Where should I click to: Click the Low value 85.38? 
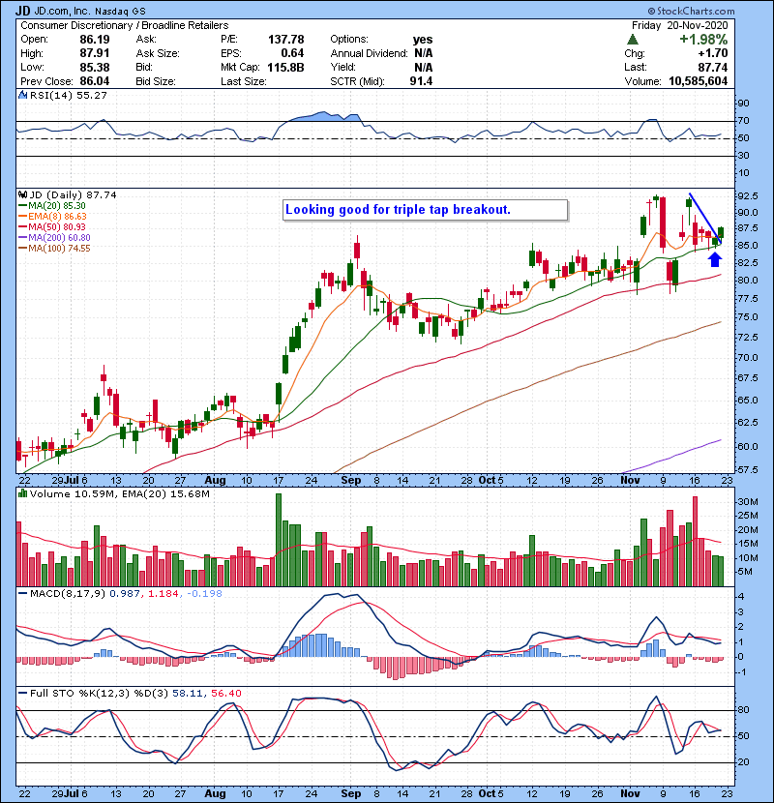click(x=95, y=67)
